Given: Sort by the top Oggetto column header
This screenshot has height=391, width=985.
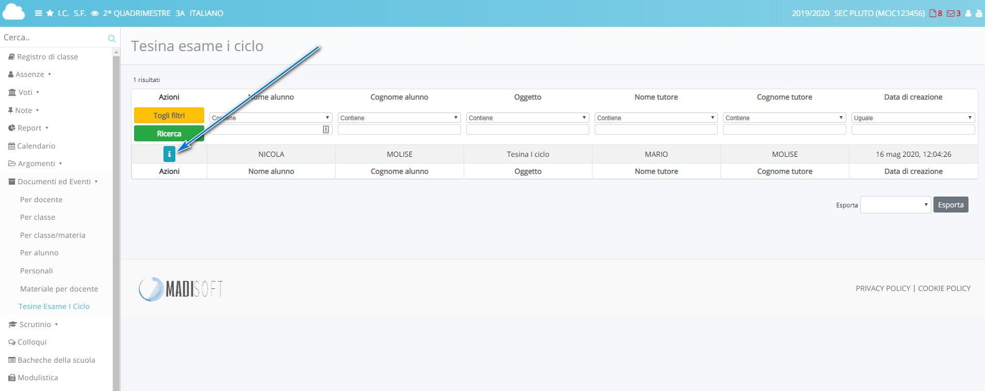Looking at the screenshot, I should 528,97.
